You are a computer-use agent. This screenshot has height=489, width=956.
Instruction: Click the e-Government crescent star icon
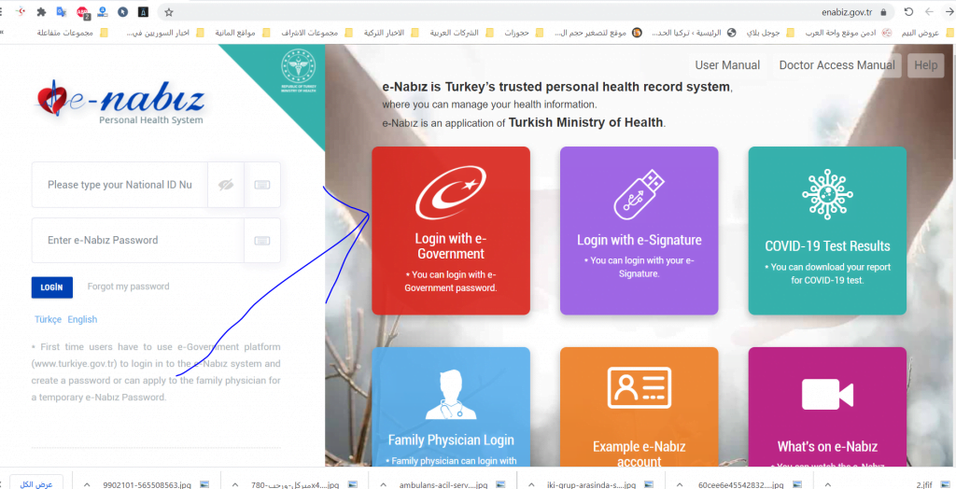click(x=450, y=192)
